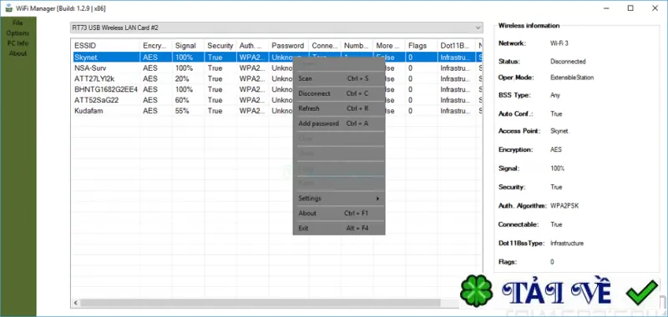Sort by the Encry... column header
668x317 pixels.
coord(156,46)
